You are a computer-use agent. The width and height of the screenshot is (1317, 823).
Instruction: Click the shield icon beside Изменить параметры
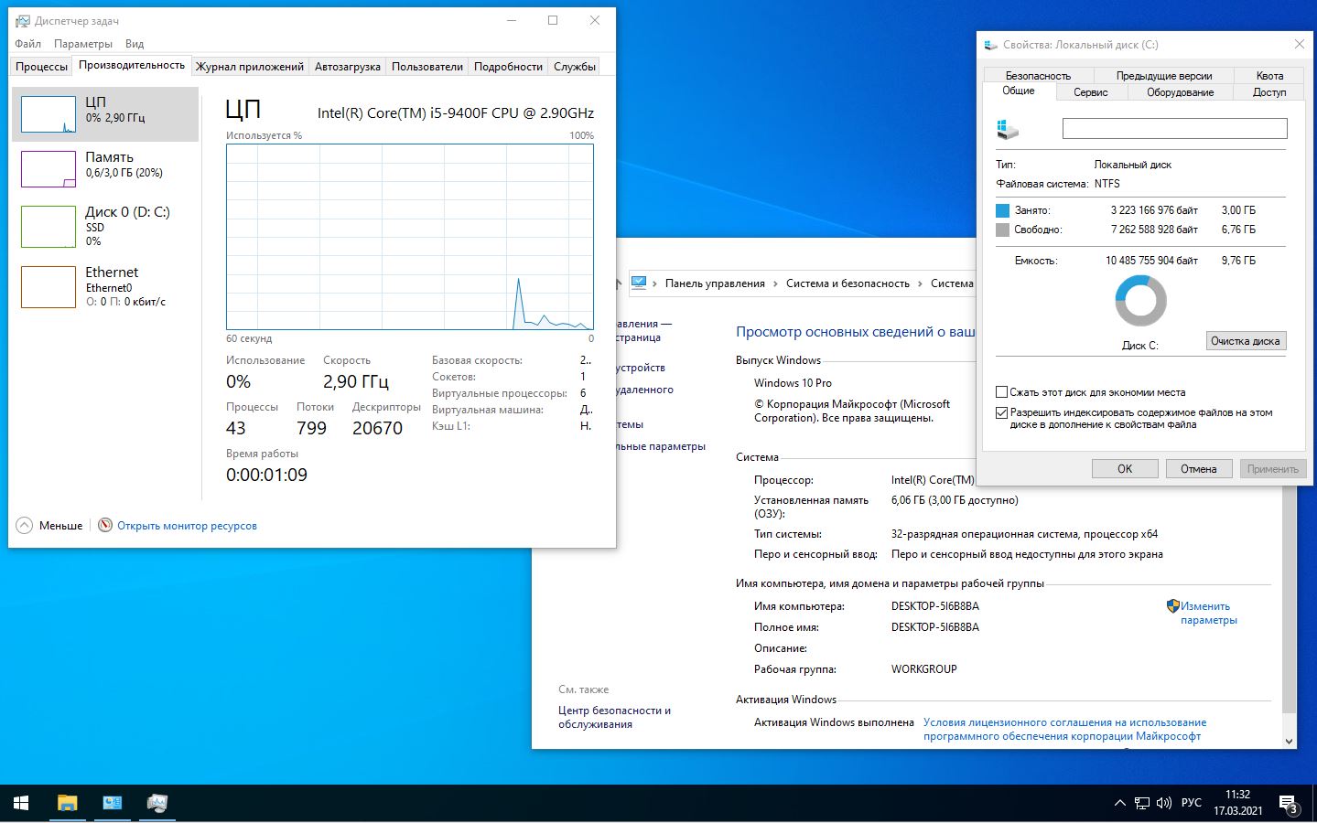[x=1172, y=606]
